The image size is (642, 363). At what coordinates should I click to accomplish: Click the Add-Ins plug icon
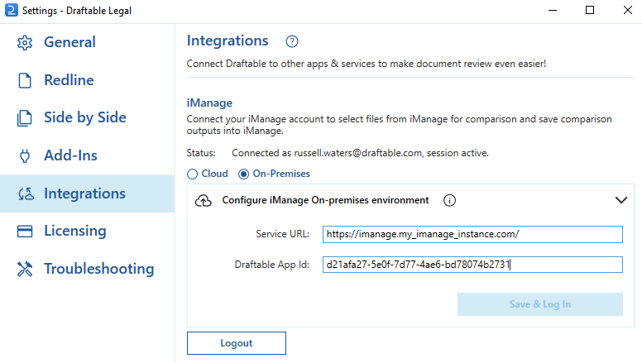(25, 156)
